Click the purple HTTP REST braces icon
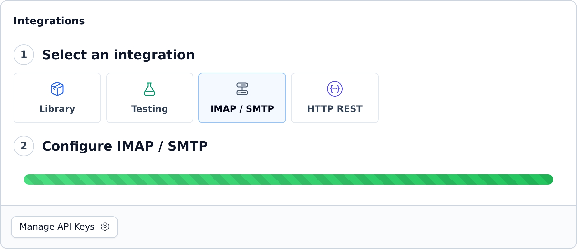This screenshot has width=577, height=249. point(335,89)
